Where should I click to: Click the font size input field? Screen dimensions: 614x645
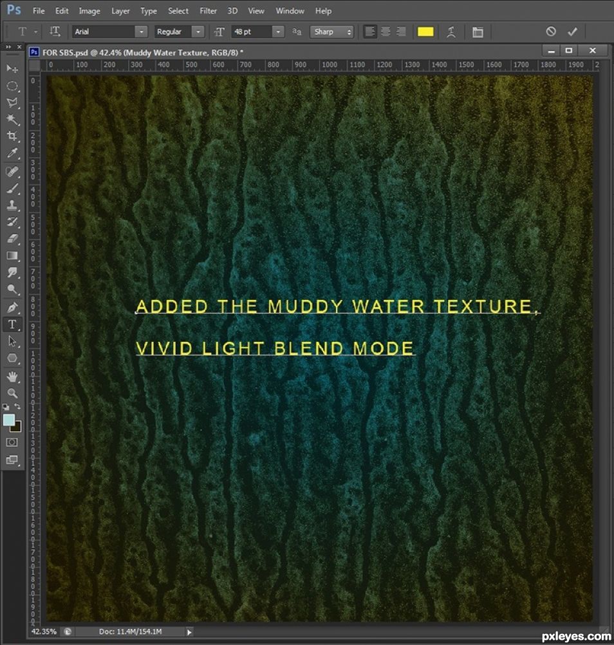[252, 32]
